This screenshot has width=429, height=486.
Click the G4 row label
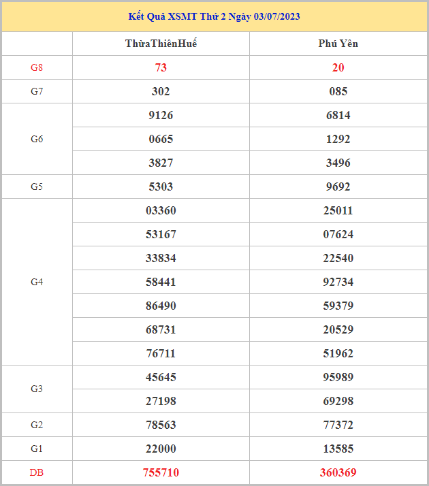coord(37,282)
